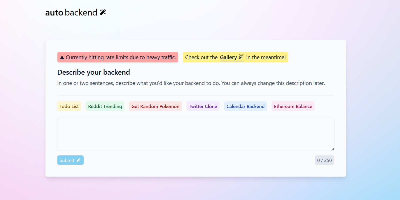Click the "in the meantime!" text in the yellow banner
The width and height of the screenshot is (400, 200).
click(x=266, y=57)
